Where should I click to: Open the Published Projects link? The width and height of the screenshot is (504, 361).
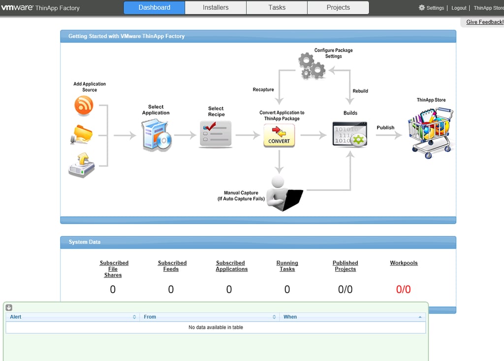pyautogui.click(x=345, y=266)
